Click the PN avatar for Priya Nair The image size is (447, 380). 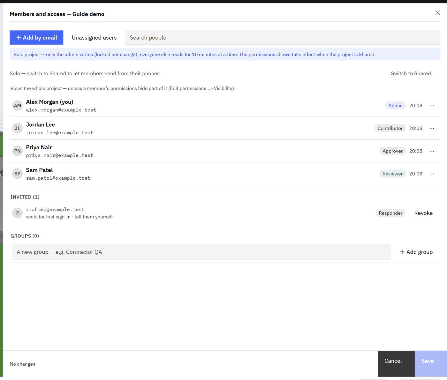coord(17,151)
